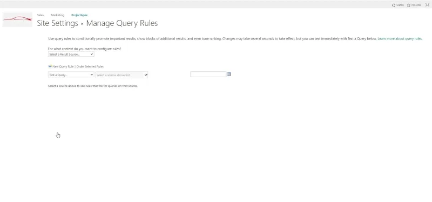The image size is (432, 202).
Task: Go to Site Settings breadcrumb
Action: (58, 23)
